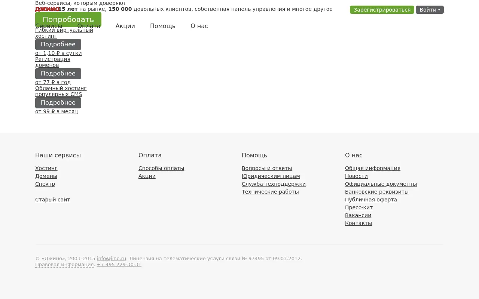Open the footer Домены link
The height and width of the screenshot is (299, 479).
(x=46, y=176)
